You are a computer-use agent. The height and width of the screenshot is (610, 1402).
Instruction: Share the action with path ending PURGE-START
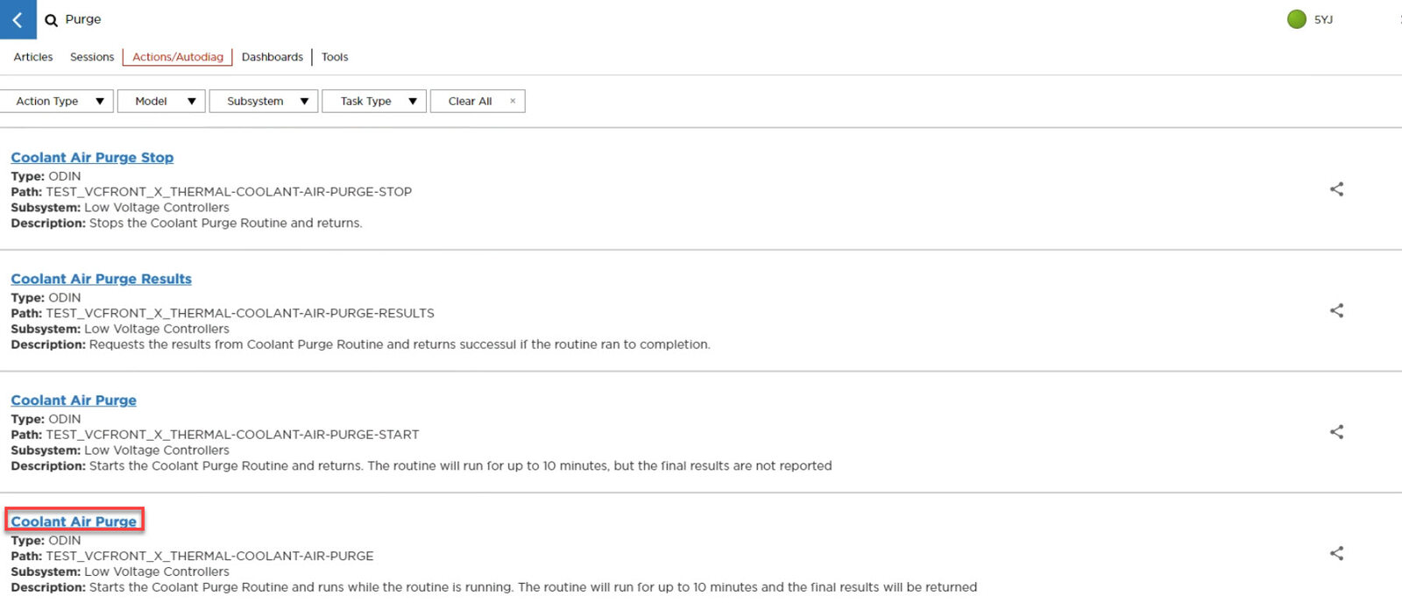(x=1336, y=432)
